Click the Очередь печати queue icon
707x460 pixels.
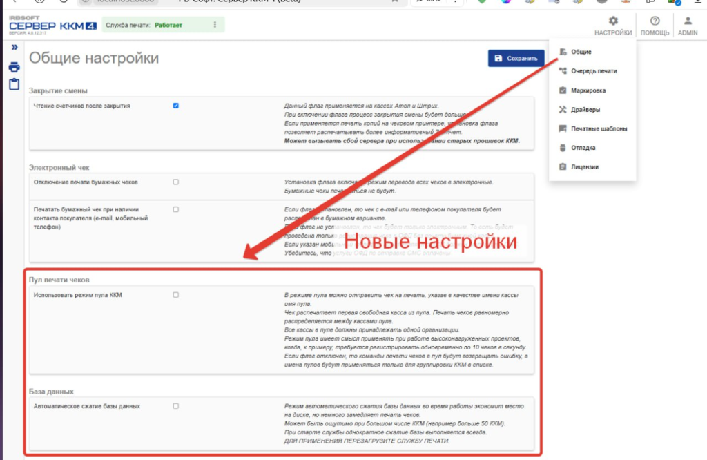563,71
